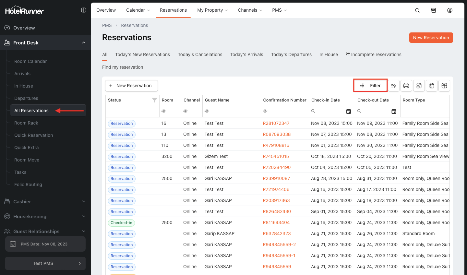
Task: Click the lightning quick-actions list icon
Action: pos(393,86)
